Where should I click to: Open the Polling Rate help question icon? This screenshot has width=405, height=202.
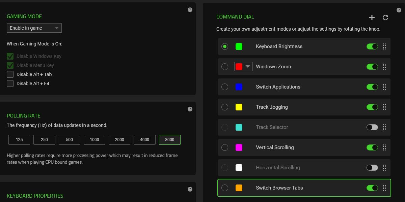coord(190,109)
